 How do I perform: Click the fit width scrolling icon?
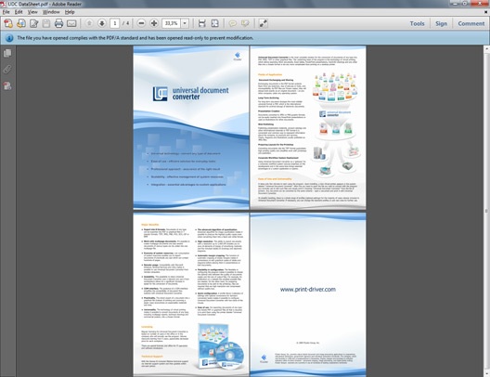pyautogui.click(x=202, y=23)
